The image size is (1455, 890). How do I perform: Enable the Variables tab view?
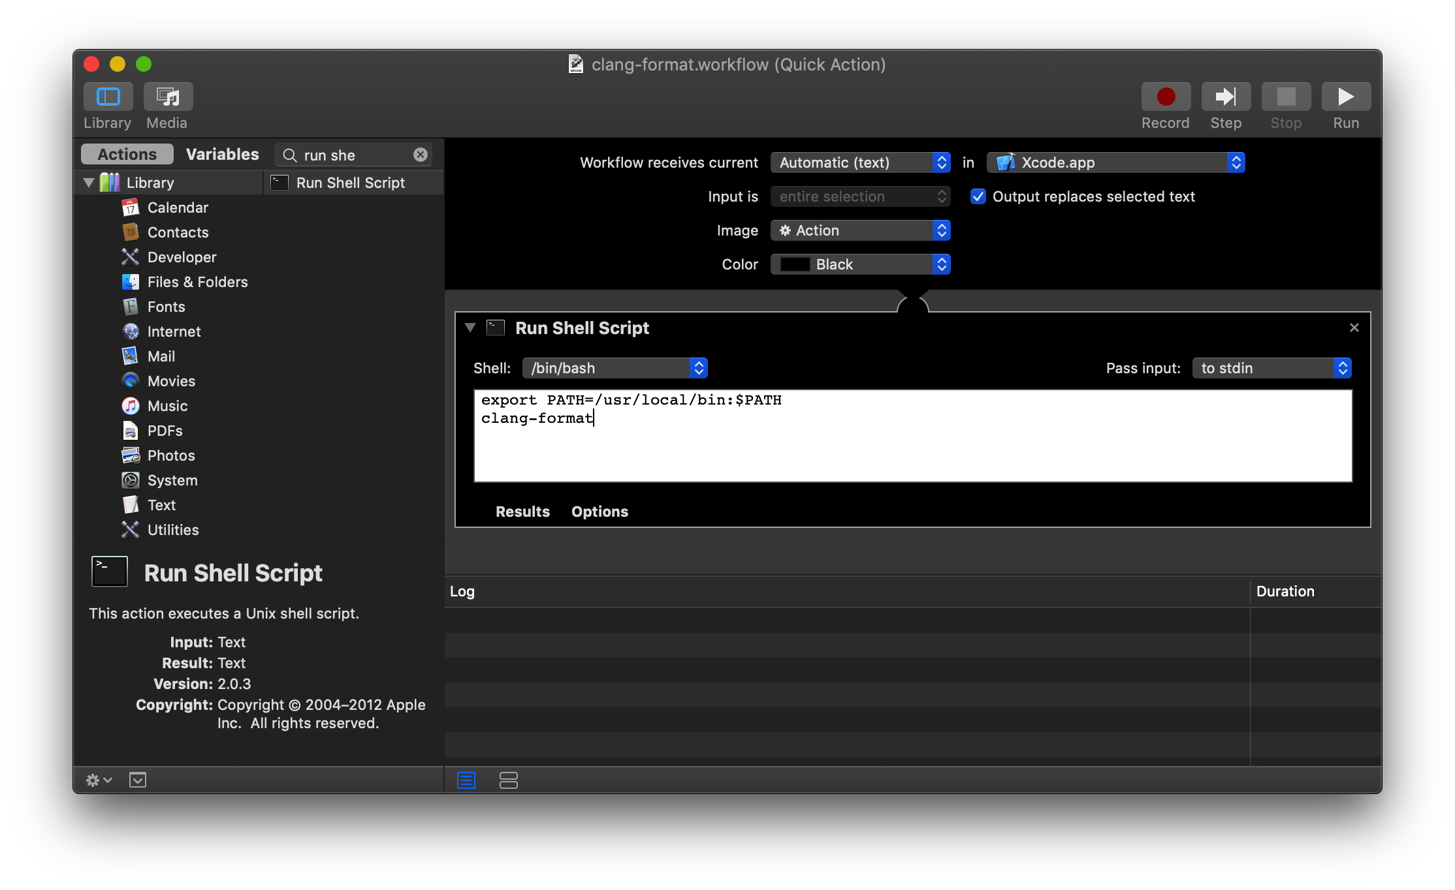click(x=221, y=154)
